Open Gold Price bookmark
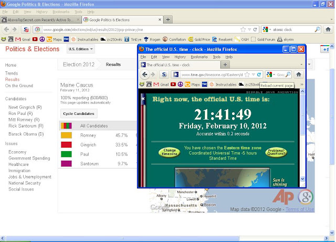336x242 pixels. (x=199, y=39)
